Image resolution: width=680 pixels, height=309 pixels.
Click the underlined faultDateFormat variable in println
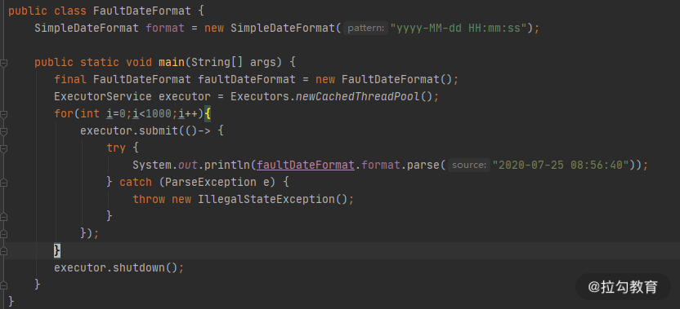tap(306, 165)
